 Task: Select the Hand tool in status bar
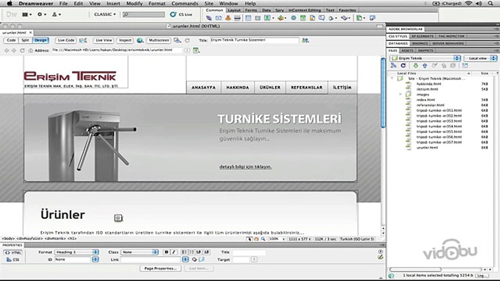click(256, 238)
